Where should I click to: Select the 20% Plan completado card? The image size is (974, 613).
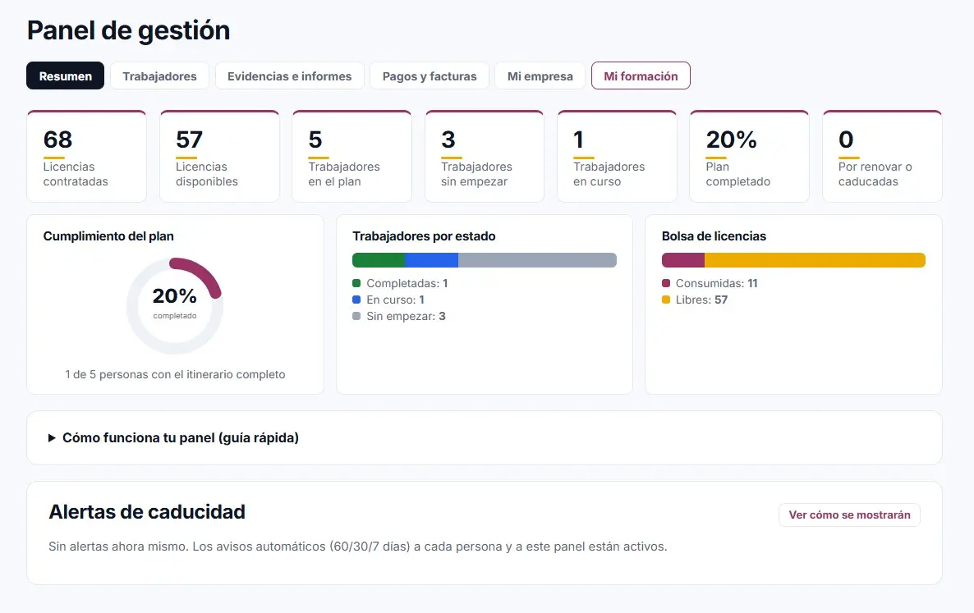click(x=749, y=157)
